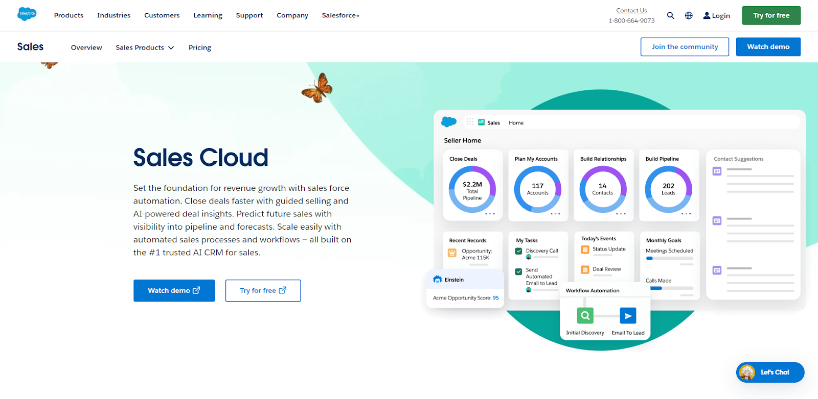The height and width of the screenshot is (399, 818).
Task: Go to the Pricing tab
Action: coord(199,47)
